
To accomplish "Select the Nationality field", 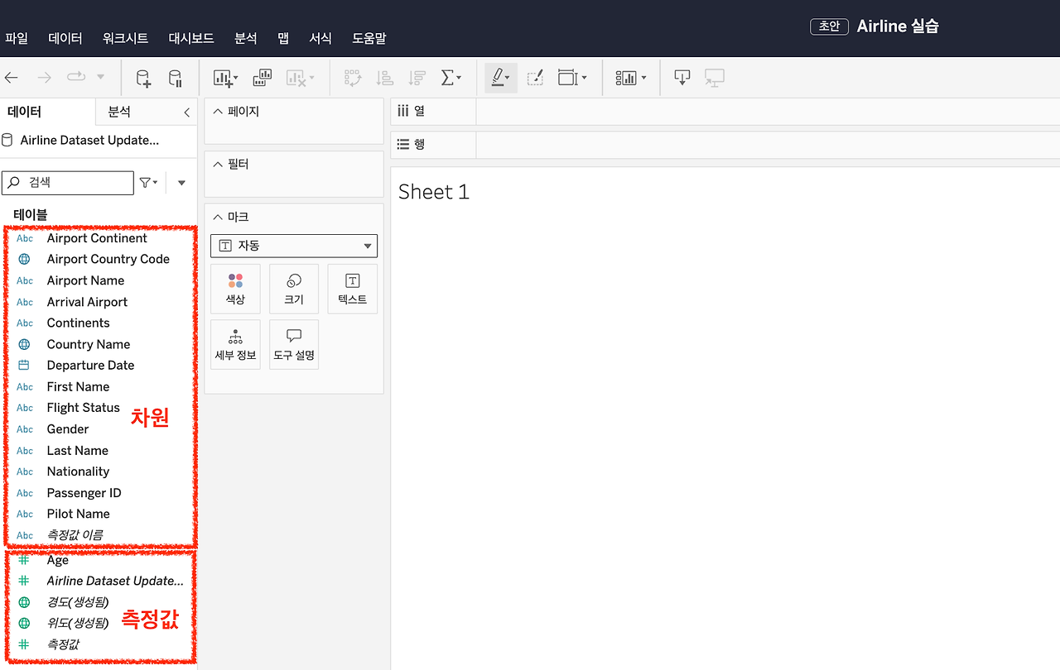I will (x=78, y=471).
